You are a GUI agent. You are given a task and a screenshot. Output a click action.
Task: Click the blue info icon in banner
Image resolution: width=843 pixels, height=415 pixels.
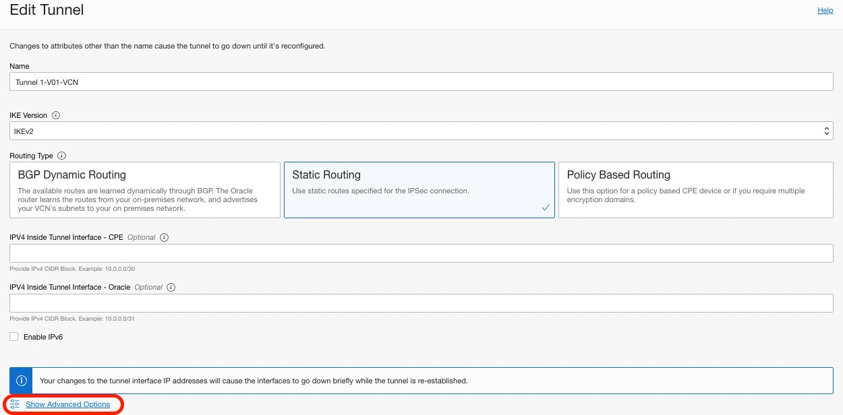click(x=21, y=381)
